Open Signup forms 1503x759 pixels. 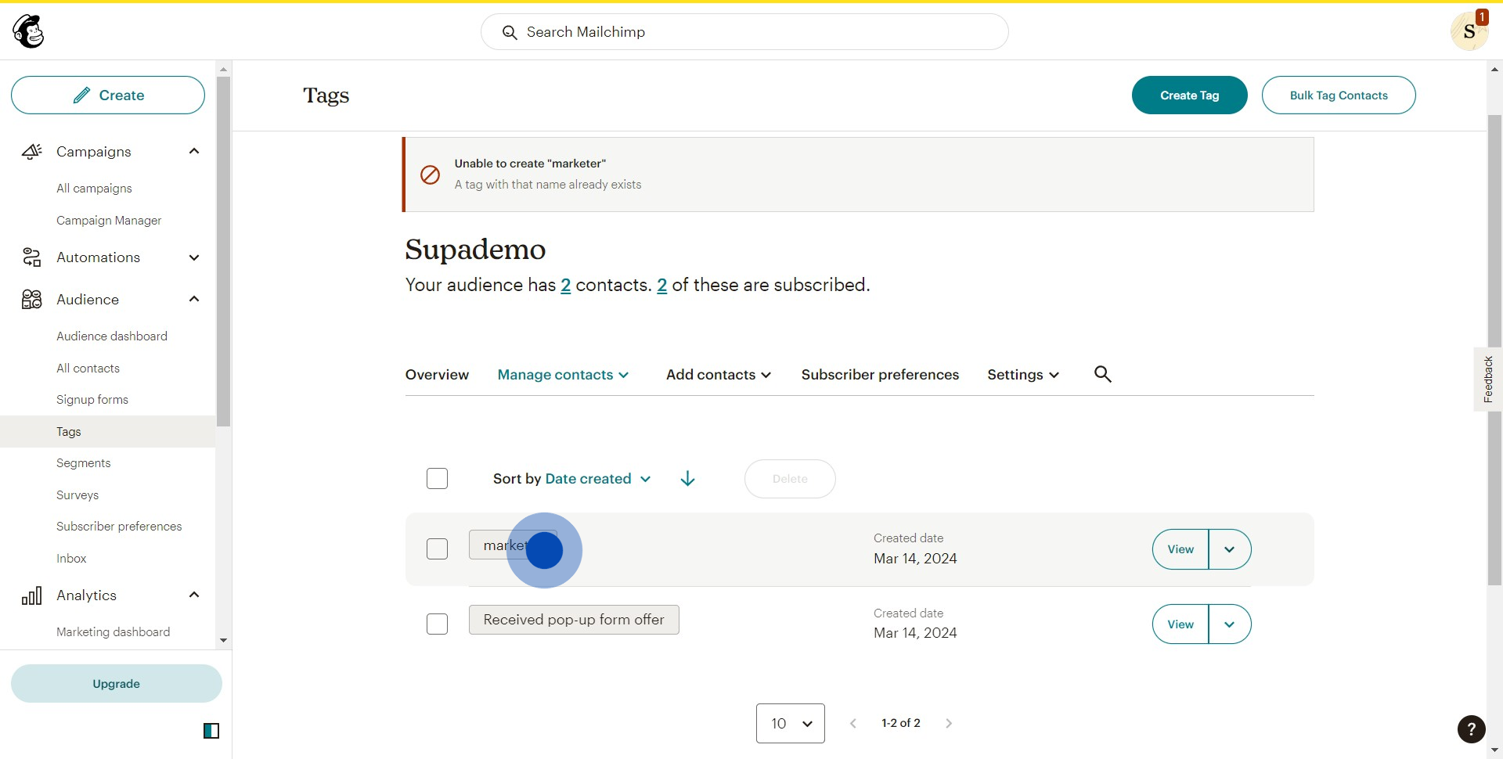[x=92, y=400]
